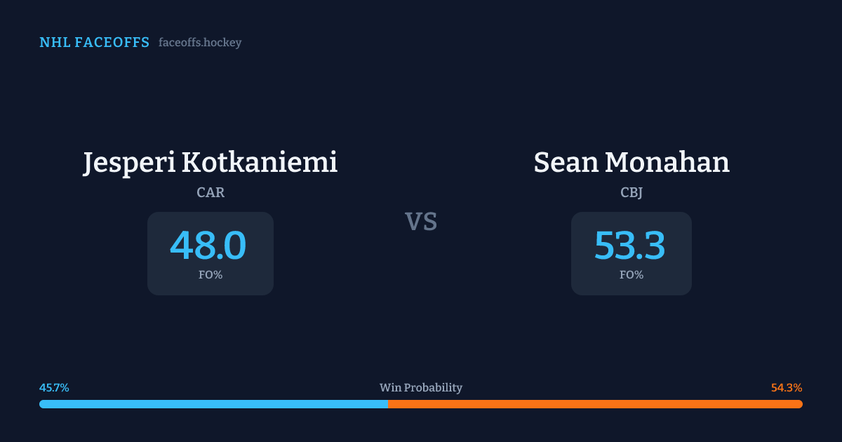
Task: Click the VS text between players
Action: 421,222
